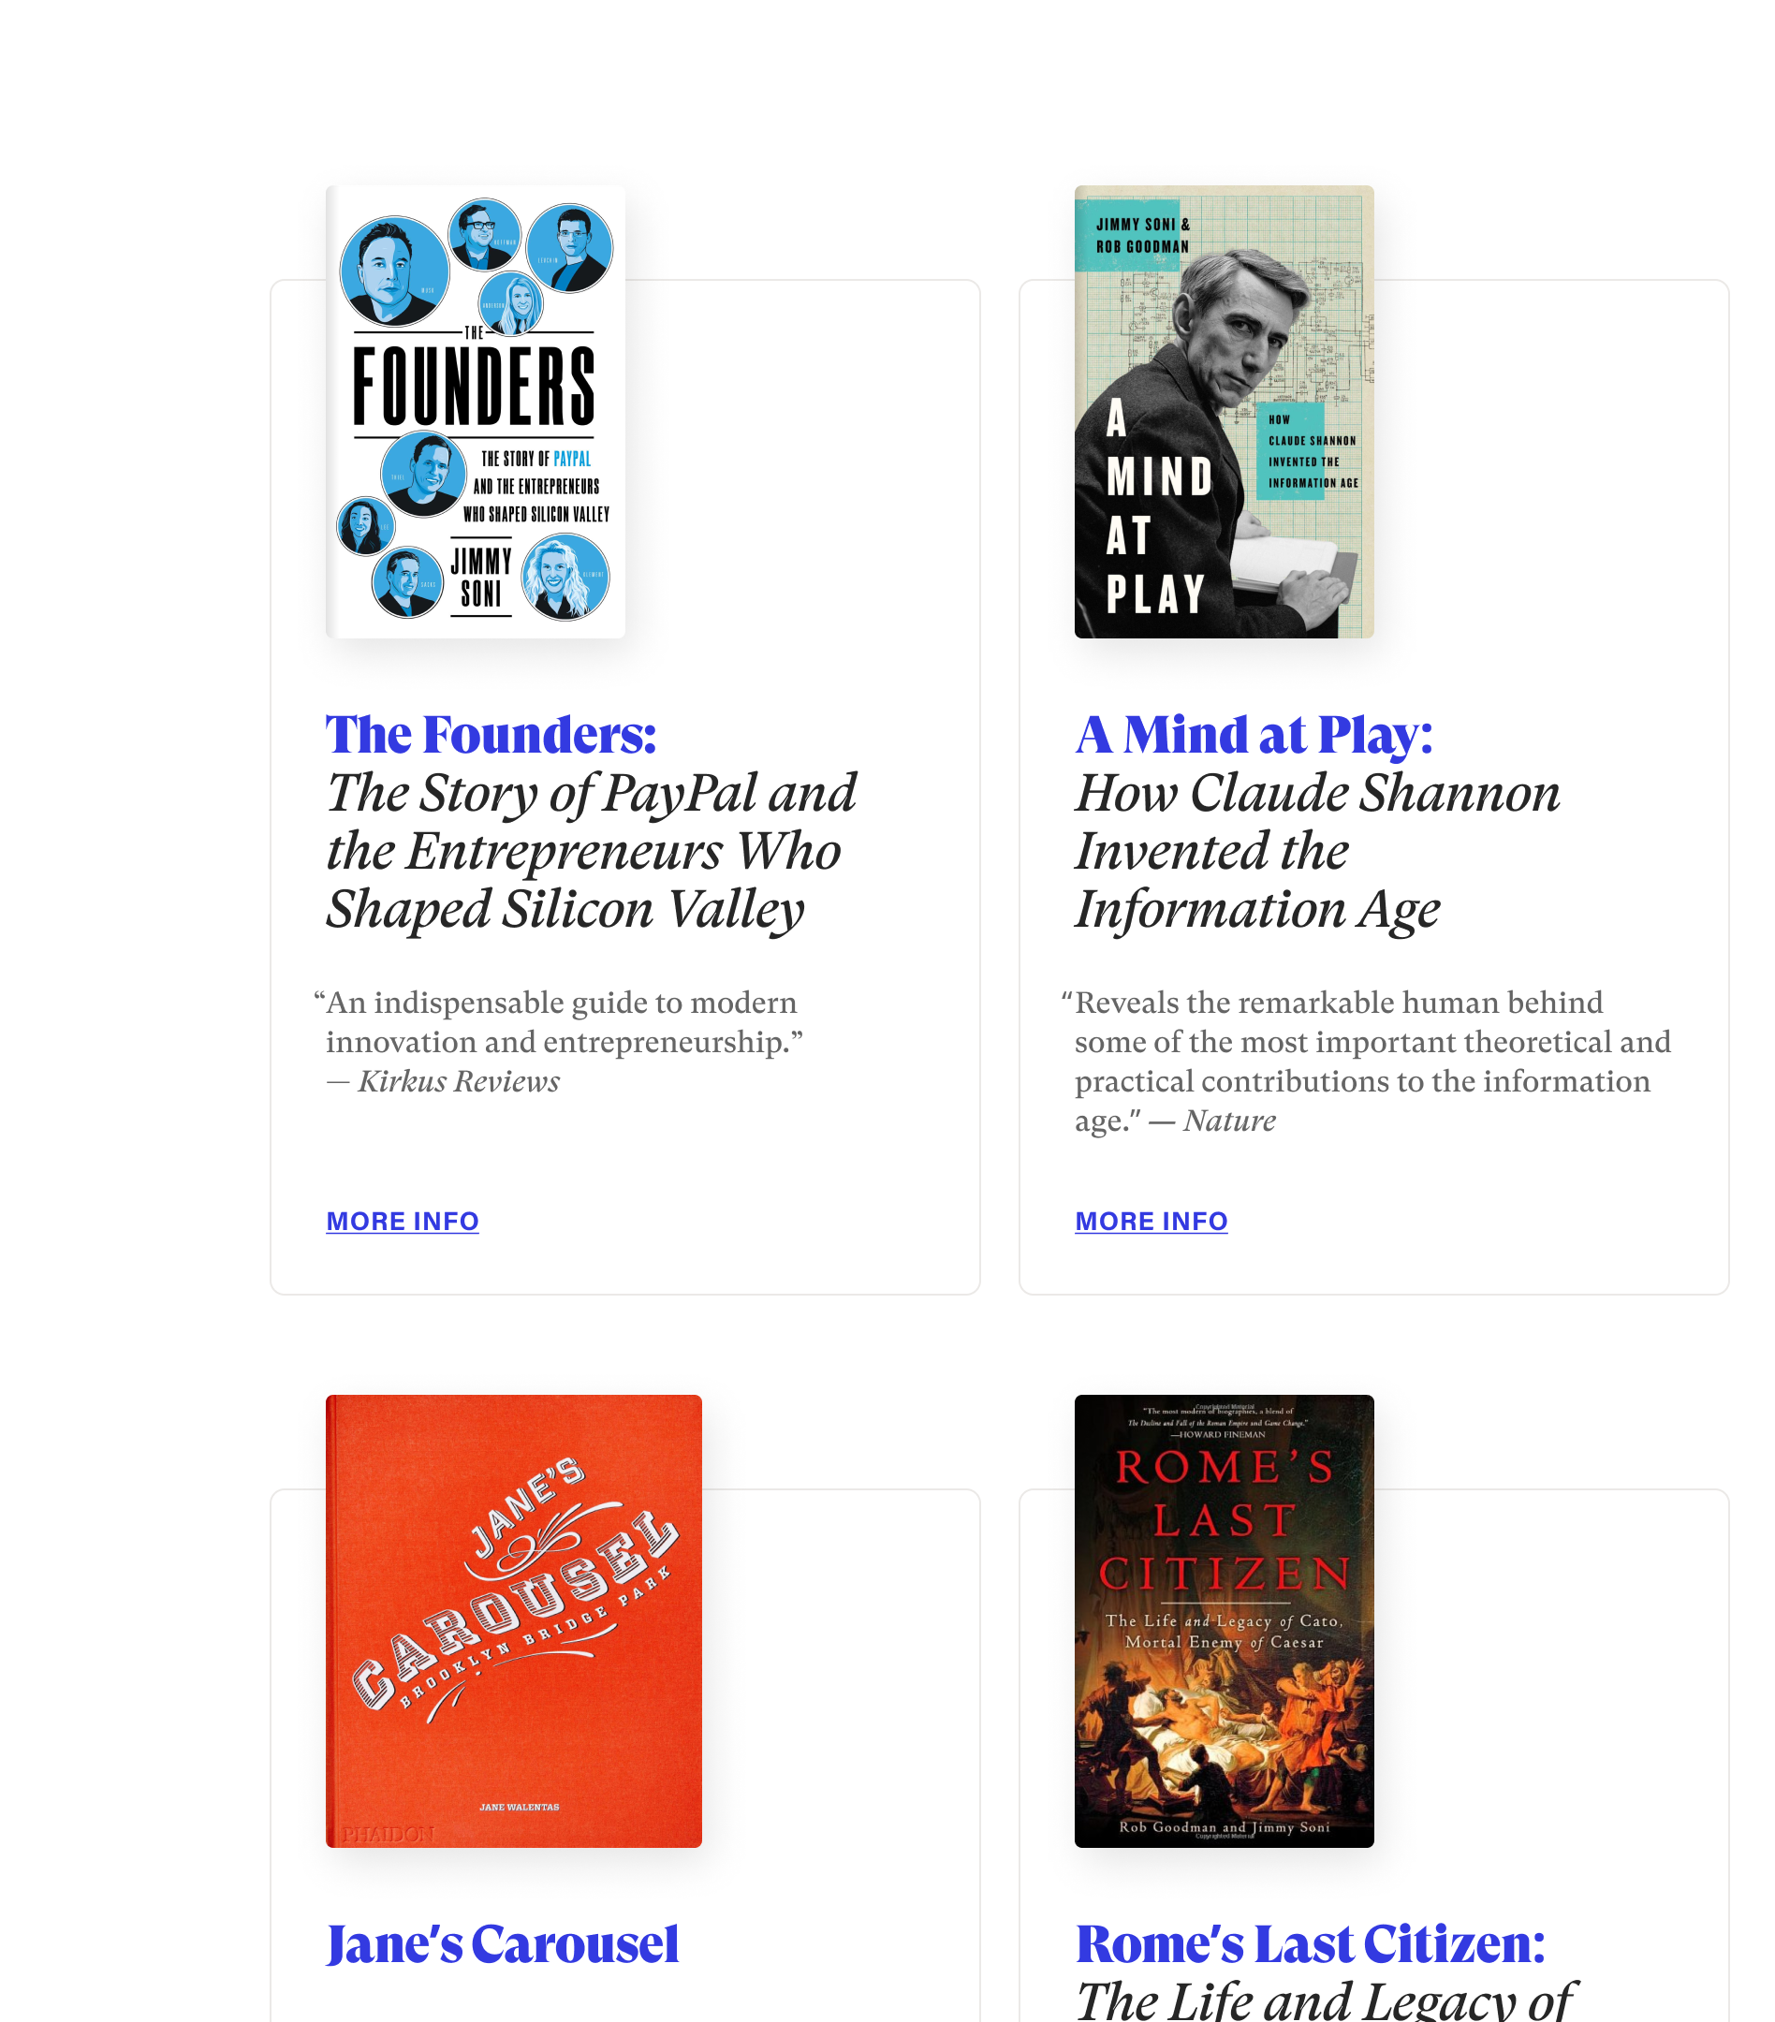
Task: Click the teal 'How Claude Shannon' cover label
Action: point(1309,451)
